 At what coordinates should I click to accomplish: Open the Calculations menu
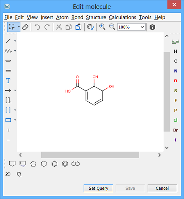(x=122, y=18)
